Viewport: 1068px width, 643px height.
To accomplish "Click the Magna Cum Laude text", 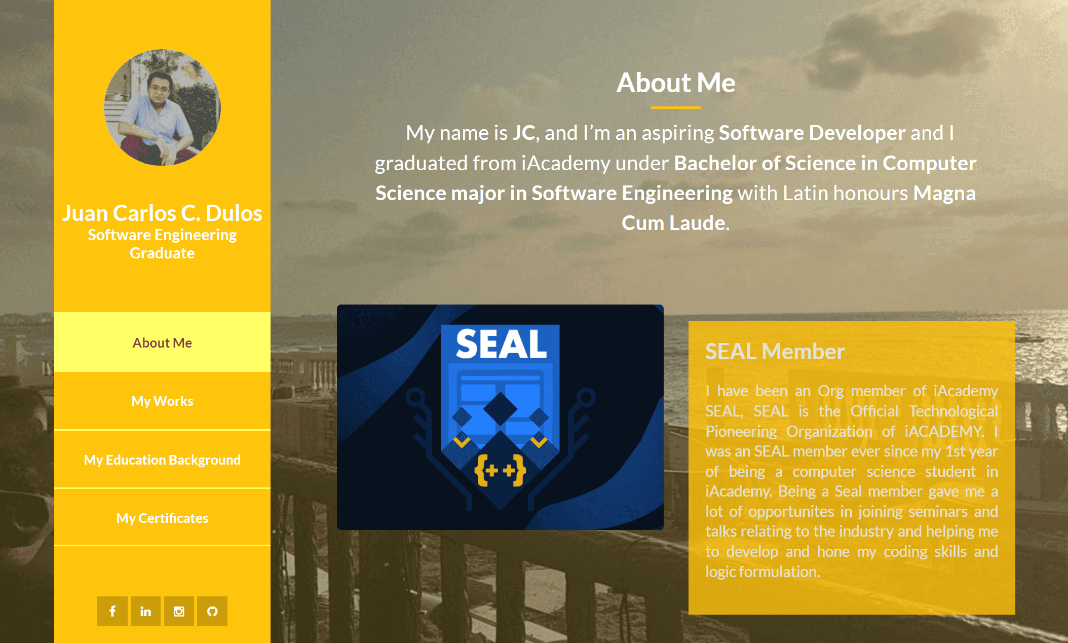I will pos(674,222).
